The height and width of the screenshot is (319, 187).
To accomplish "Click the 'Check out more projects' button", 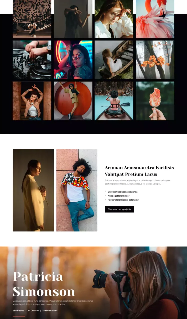I will pyautogui.click(x=119, y=209).
